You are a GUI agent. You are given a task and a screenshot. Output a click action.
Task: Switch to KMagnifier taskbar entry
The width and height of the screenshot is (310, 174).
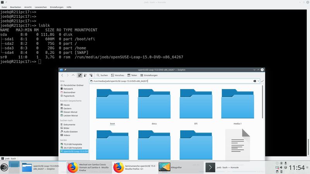pos(181,167)
